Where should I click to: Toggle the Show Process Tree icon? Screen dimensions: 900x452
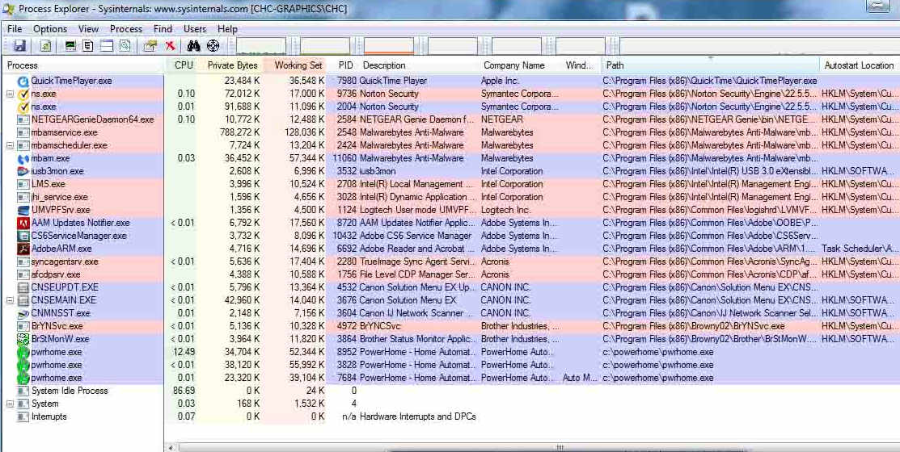(x=88, y=46)
